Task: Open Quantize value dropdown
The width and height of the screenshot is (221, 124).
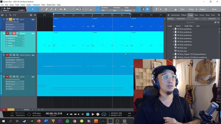Action: click(x=106, y=11)
